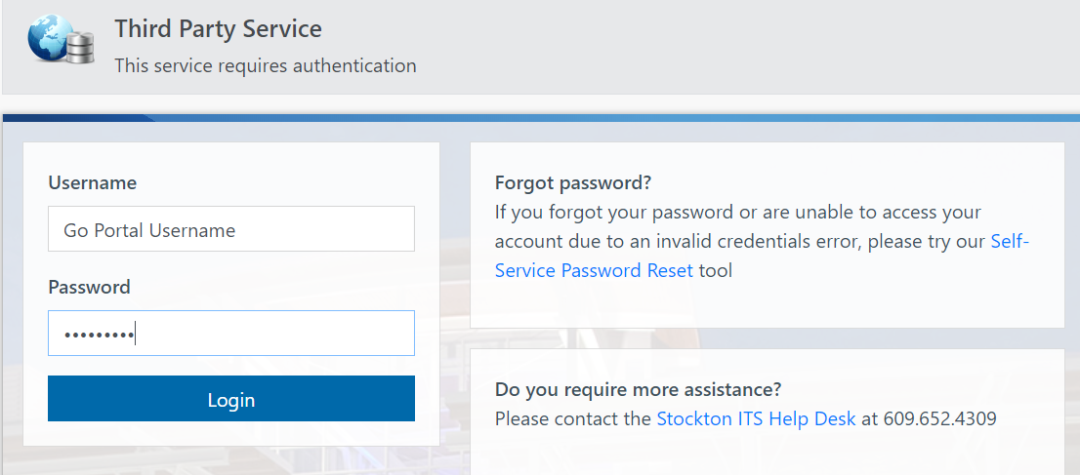Select the Third Party Service heading
The width and height of the screenshot is (1080, 475).
[218, 29]
